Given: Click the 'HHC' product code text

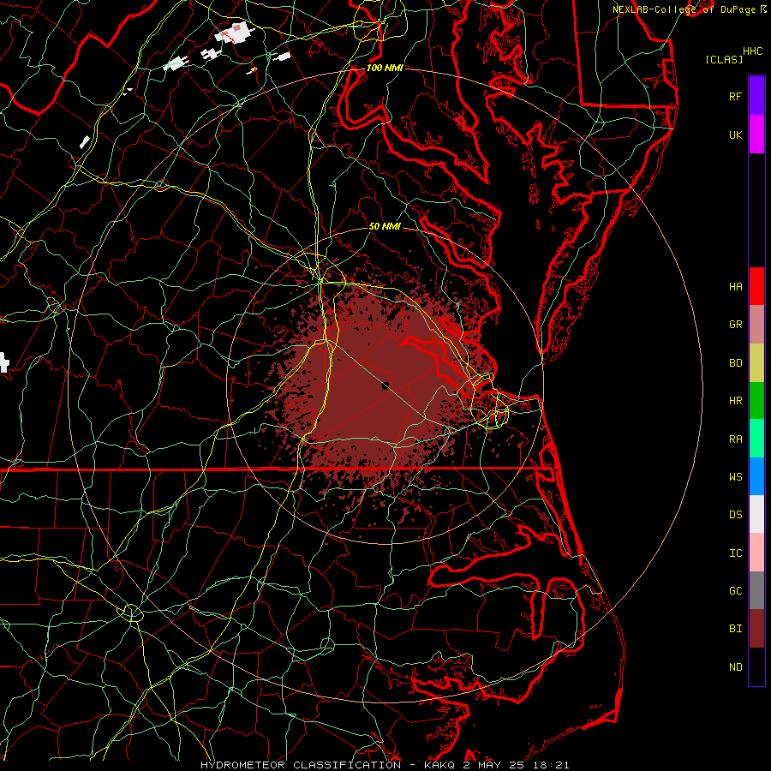Looking at the screenshot, I should [x=753, y=51].
